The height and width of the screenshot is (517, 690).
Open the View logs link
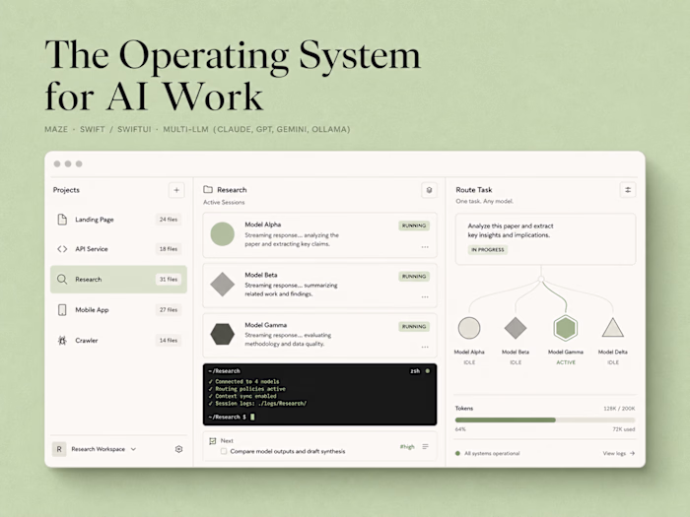click(x=619, y=453)
